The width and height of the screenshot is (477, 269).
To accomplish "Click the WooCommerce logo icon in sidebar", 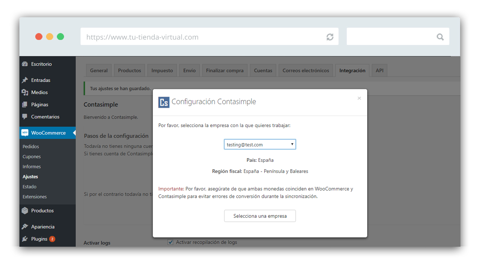I will coord(25,133).
